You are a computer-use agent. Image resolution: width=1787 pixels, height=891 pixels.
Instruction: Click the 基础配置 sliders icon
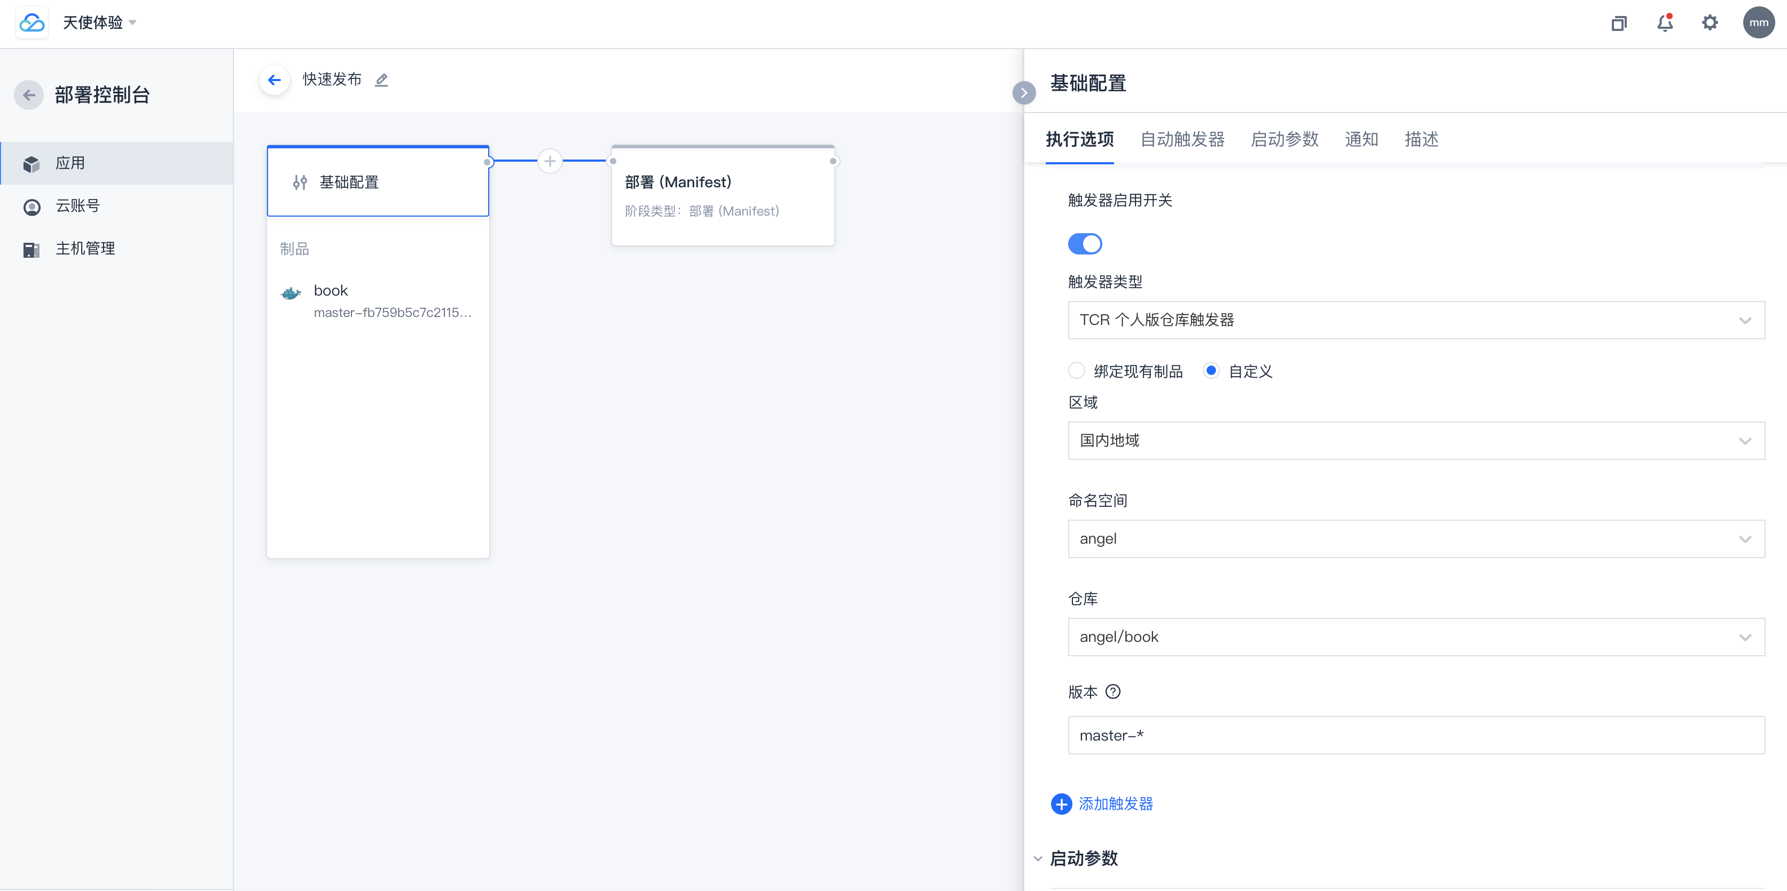pyautogui.click(x=300, y=182)
